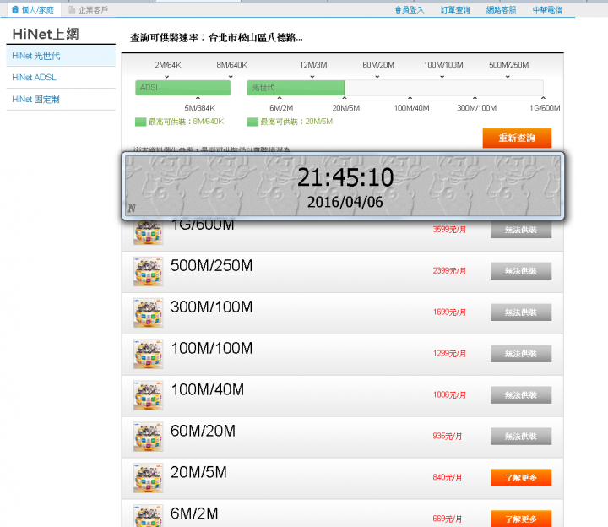Click the green ADSL speed bar
Image resolution: width=608 pixels, height=527 pixels.
coord(182,88)
